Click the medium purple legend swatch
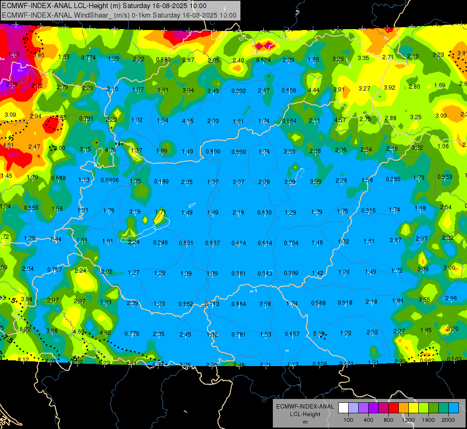Image resolution: width=467 pixels, height=429 pixels. [x=363, y=408]
